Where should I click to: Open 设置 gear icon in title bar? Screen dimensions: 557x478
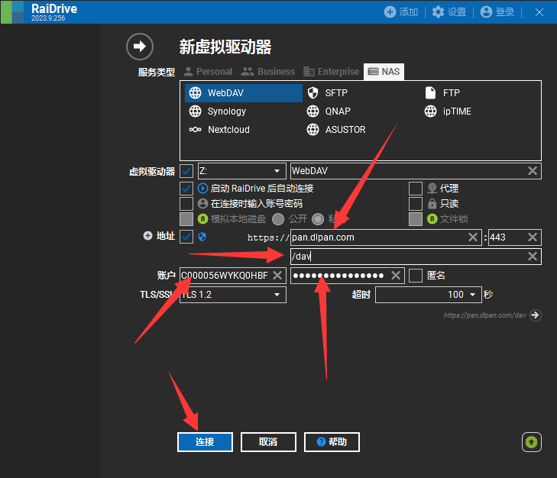click(438, 12)
